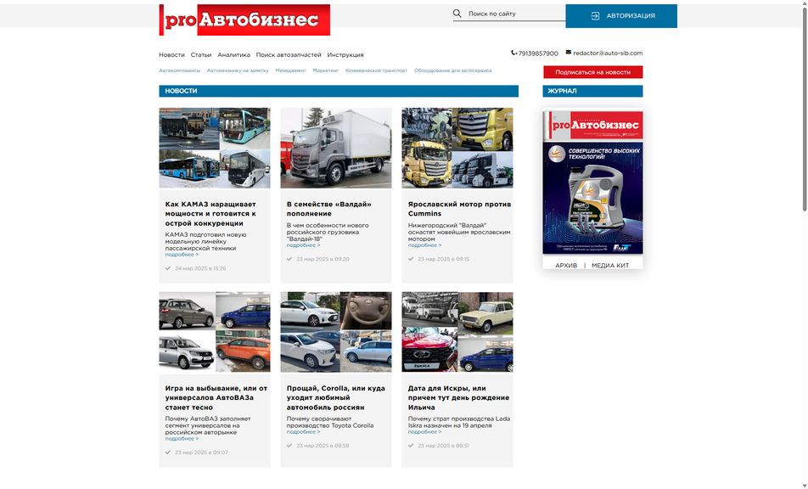The image size is (808, 489).
Task: Open headline Игра на выбывание
Action: pyautogui.click(x=216, y=397)
